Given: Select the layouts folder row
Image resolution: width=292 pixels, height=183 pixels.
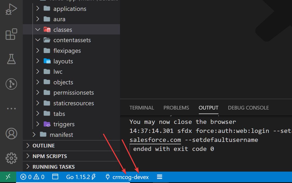Looking at the screenshot, I should coord(71,61).
